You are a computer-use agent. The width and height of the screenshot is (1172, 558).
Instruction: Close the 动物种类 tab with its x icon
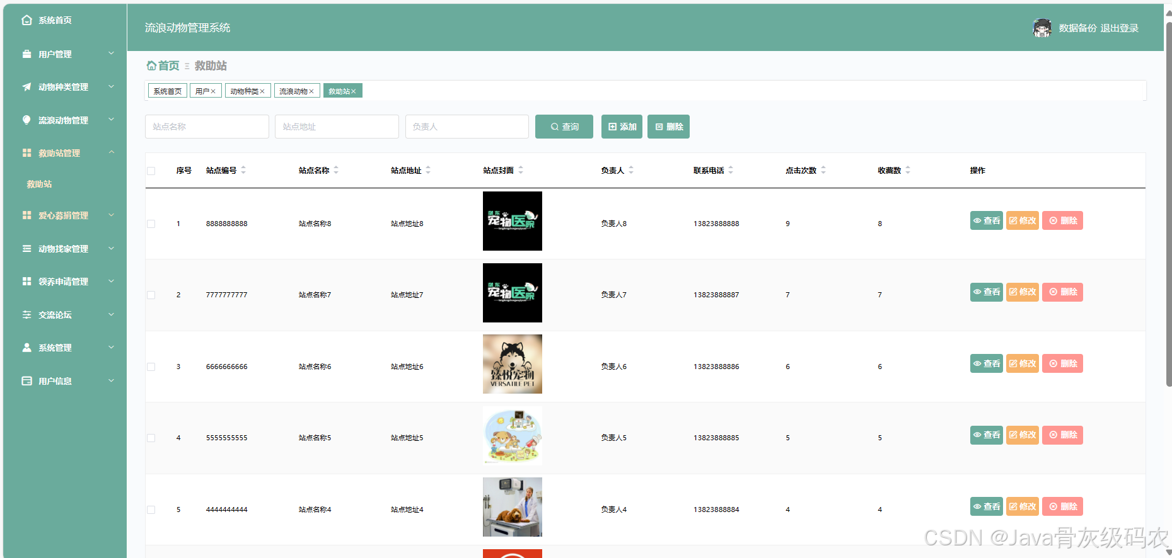[262, 91]
